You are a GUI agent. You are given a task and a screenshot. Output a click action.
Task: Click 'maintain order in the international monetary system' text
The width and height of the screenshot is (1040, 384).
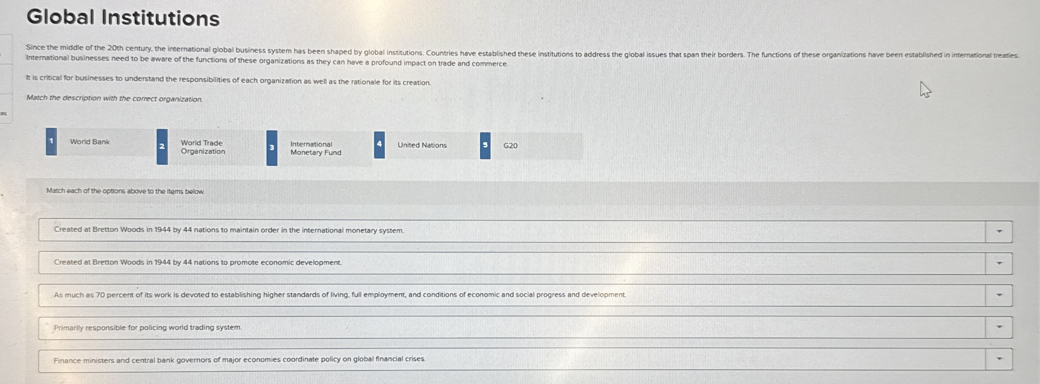pyautogui.click(x=317, y=230)
